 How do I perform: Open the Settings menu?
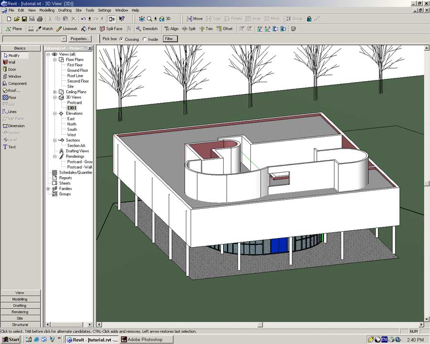coord(105,10)
